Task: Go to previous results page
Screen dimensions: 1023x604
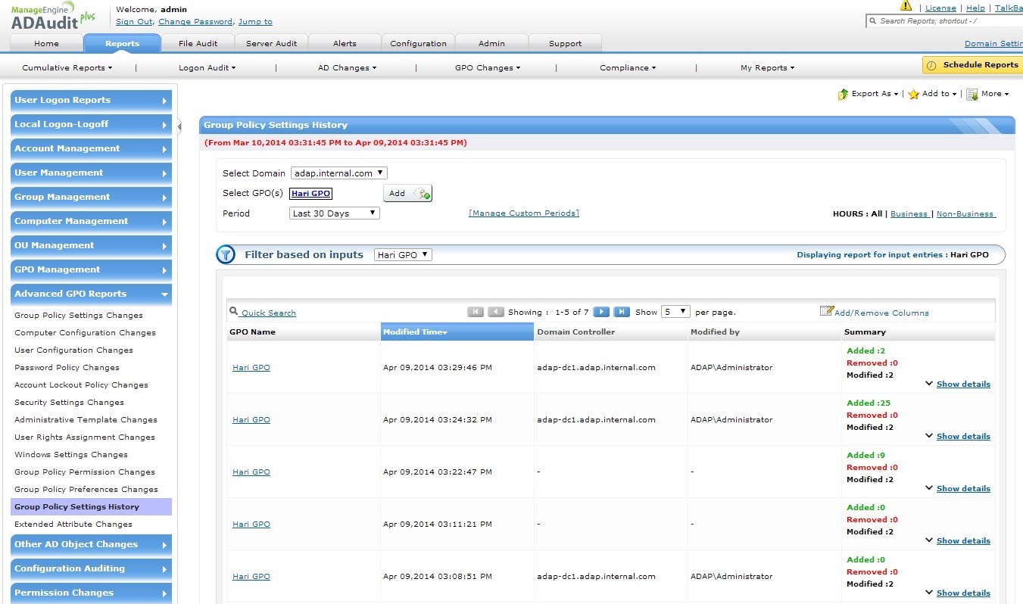Action: [496, 312]
